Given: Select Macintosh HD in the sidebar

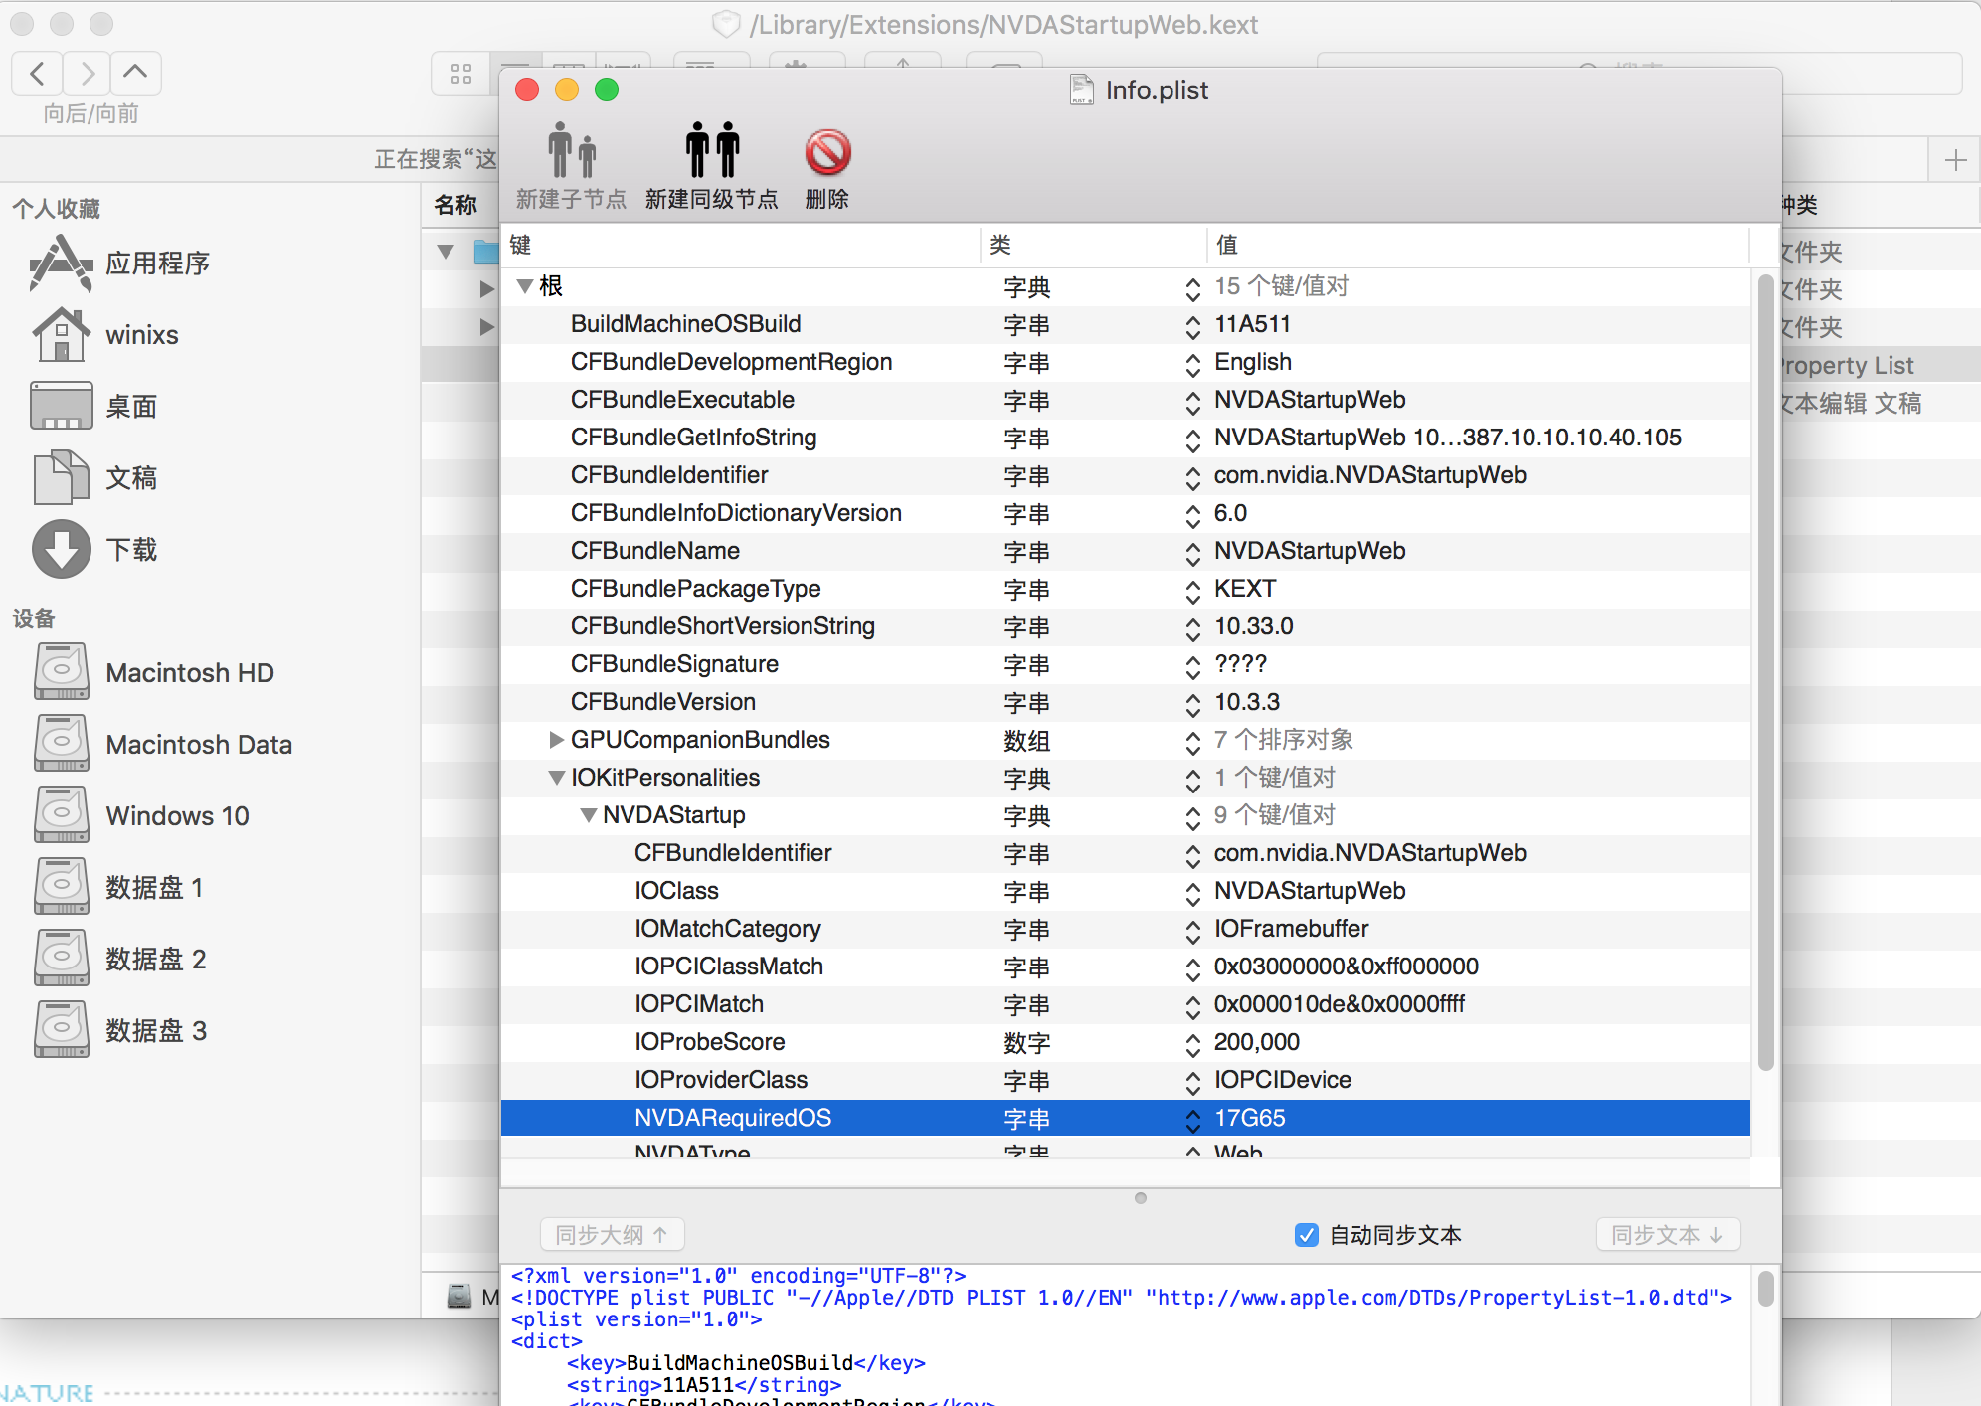Looking at the screenshot, I should pyautogui.click(x=189, y=672).
